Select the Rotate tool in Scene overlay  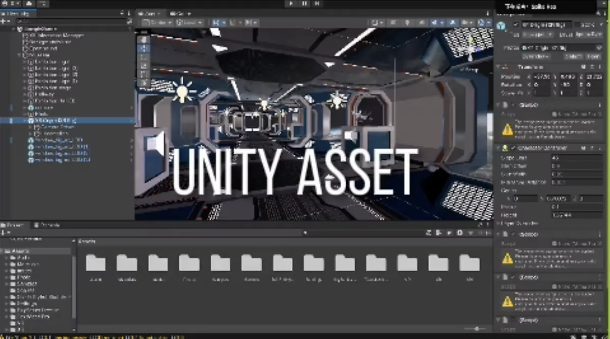click(144, 57)
